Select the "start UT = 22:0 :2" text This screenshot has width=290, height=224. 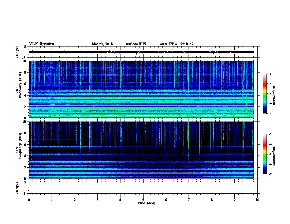click(177, 44)
